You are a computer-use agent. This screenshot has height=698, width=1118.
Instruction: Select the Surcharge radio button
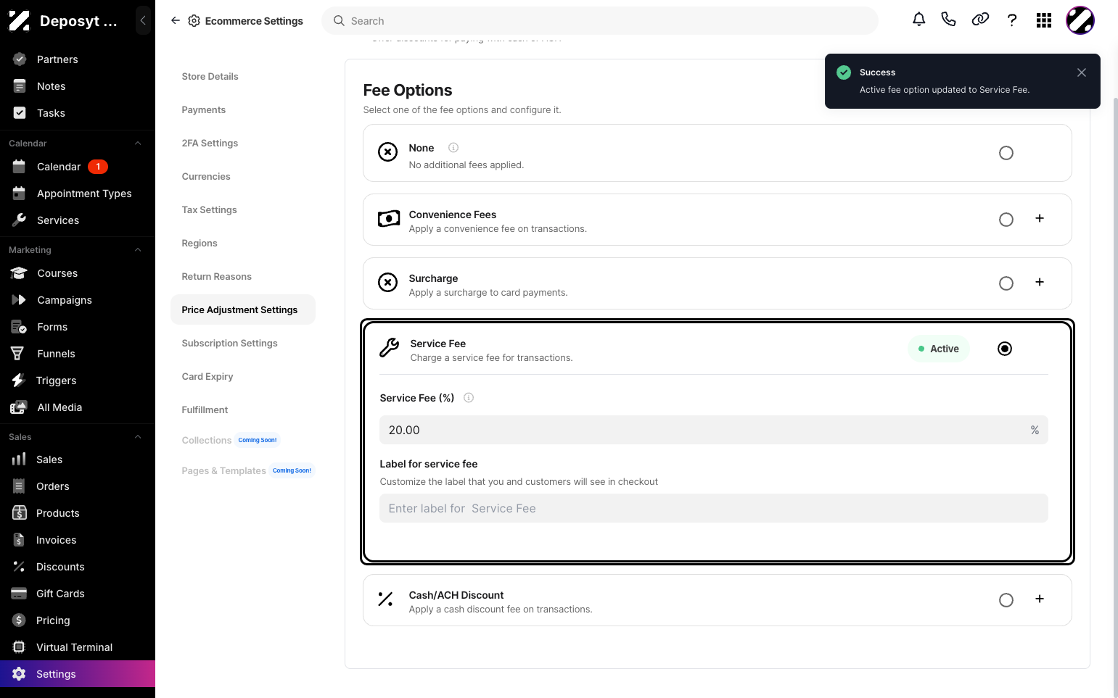click(1006, 283)
